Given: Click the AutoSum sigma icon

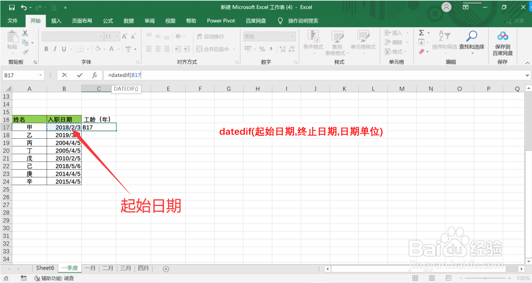Looking at the screenshot, I should [x=421, y=33].
